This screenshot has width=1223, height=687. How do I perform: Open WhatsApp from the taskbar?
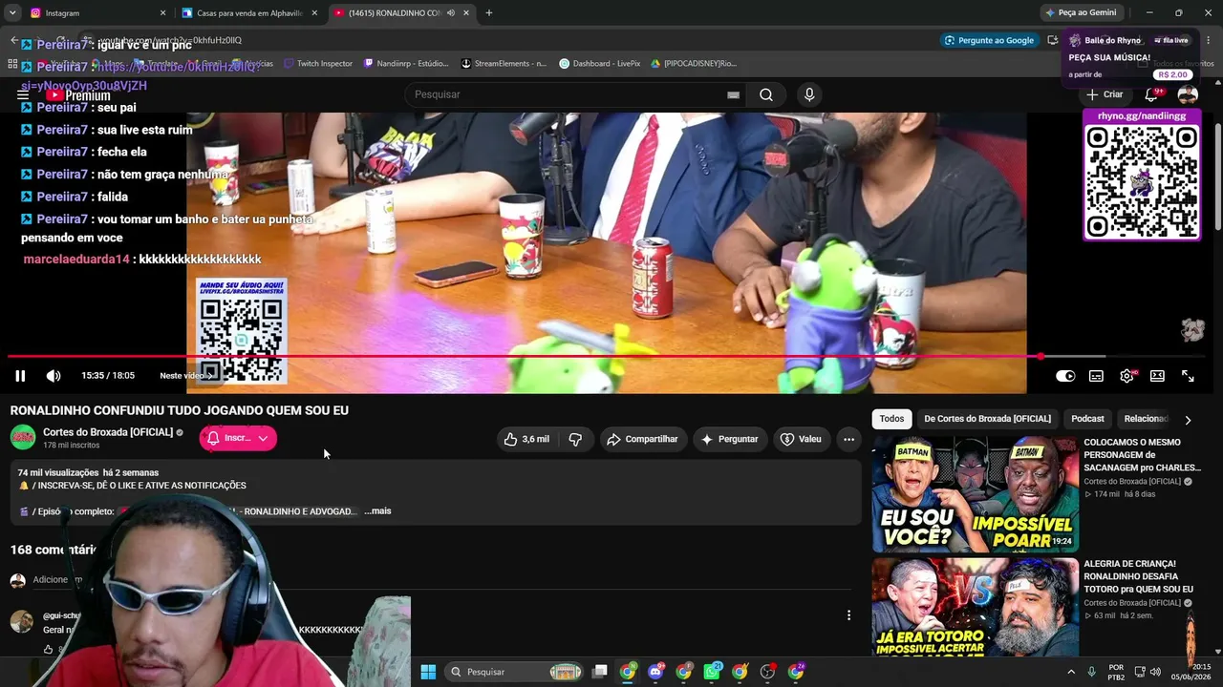[712, 672]
